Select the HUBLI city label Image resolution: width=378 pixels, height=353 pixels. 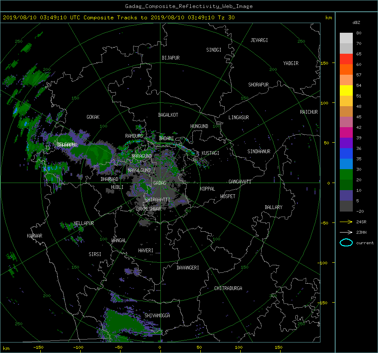pyautogui.click(x=117, y=187)
